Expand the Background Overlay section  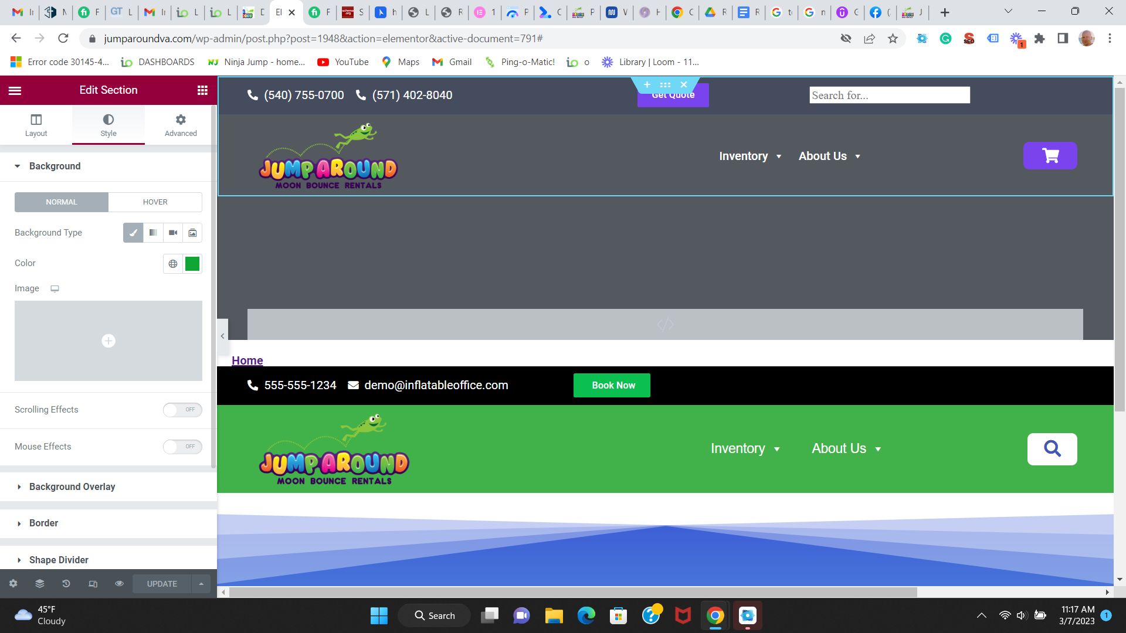click(x=72, y=486)
